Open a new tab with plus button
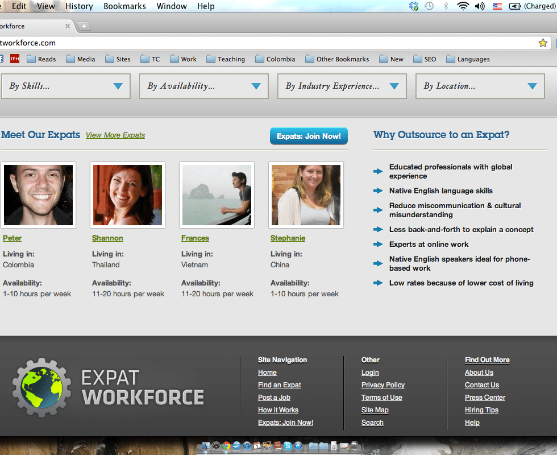The width and height of the screenshot is (557, 455). pyautogui.click(x=83, y=26)
